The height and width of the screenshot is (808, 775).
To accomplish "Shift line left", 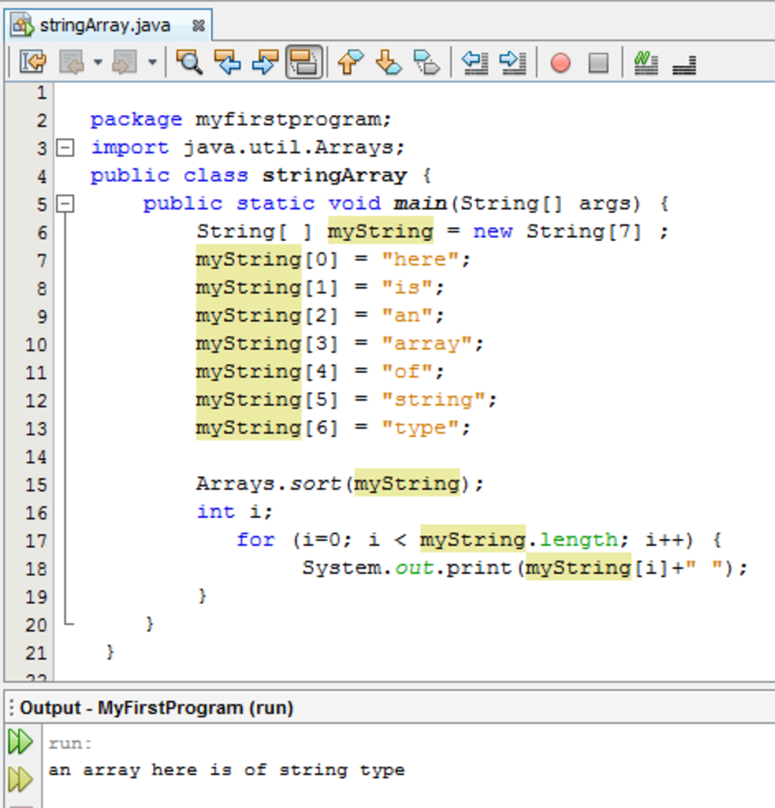I will 475,63.
